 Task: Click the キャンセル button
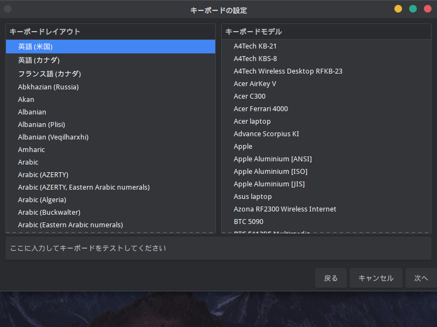(x=376, y=278)
